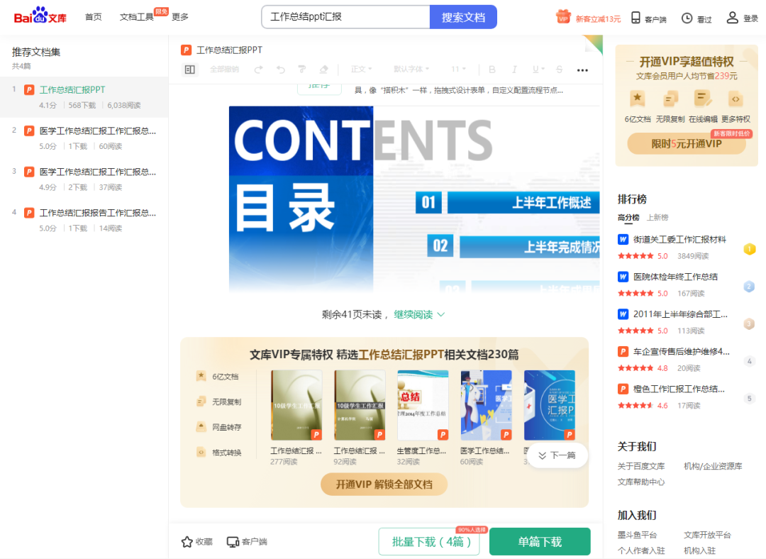This screenshot has width=766, height=559.
Task: Open 街道关工委工作汇报材料 ranking item
Action: 679,240
